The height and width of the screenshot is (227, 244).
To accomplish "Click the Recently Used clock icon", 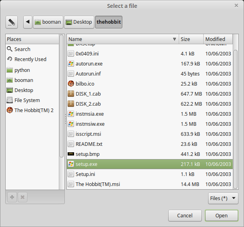I will pyautogui.click(x=10, y=59).
